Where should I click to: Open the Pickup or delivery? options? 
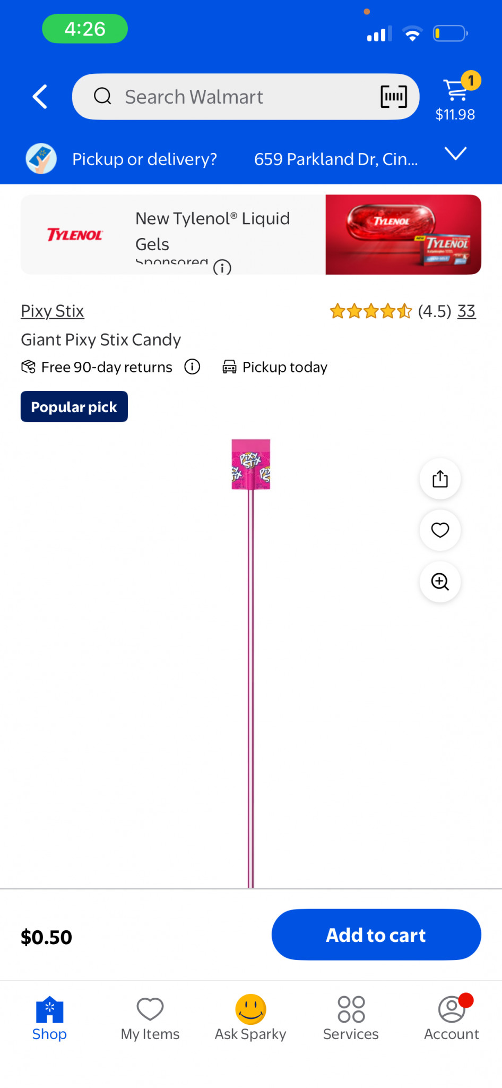click(x=145, y=159)
